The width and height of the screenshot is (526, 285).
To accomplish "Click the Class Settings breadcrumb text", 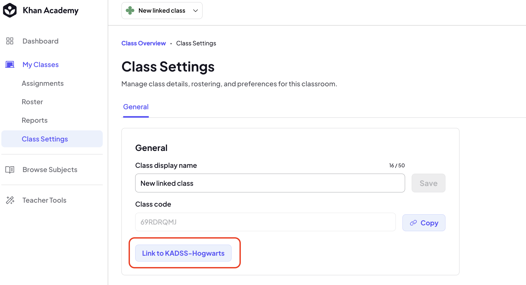I will [196, 43].
